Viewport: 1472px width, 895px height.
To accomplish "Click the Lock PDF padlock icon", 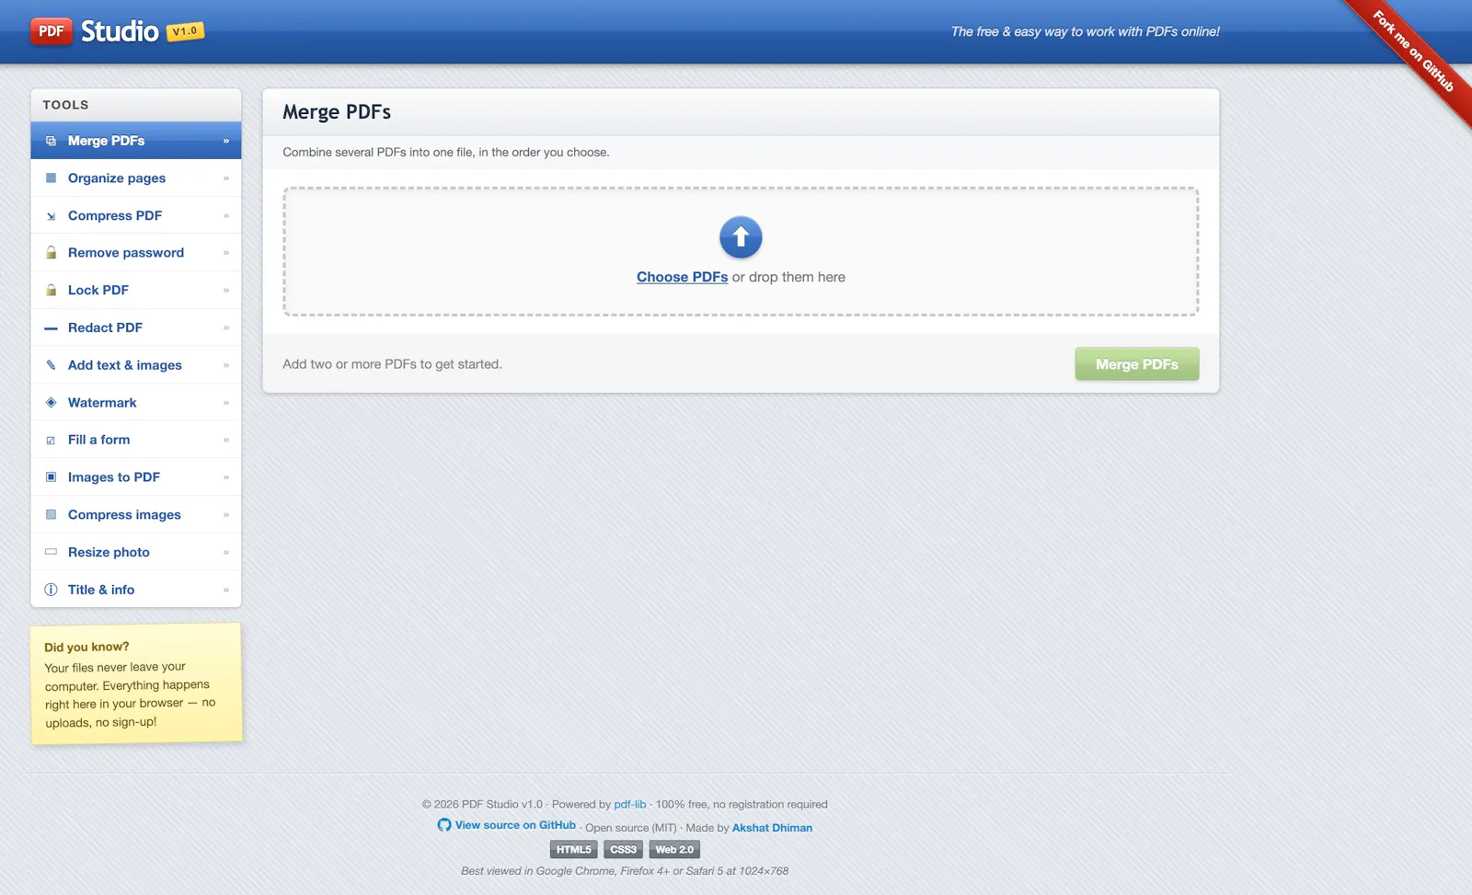I will (51, 291).
